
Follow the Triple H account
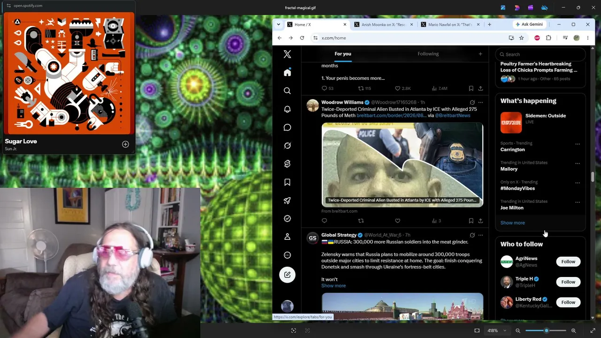(x=568, y=282)
